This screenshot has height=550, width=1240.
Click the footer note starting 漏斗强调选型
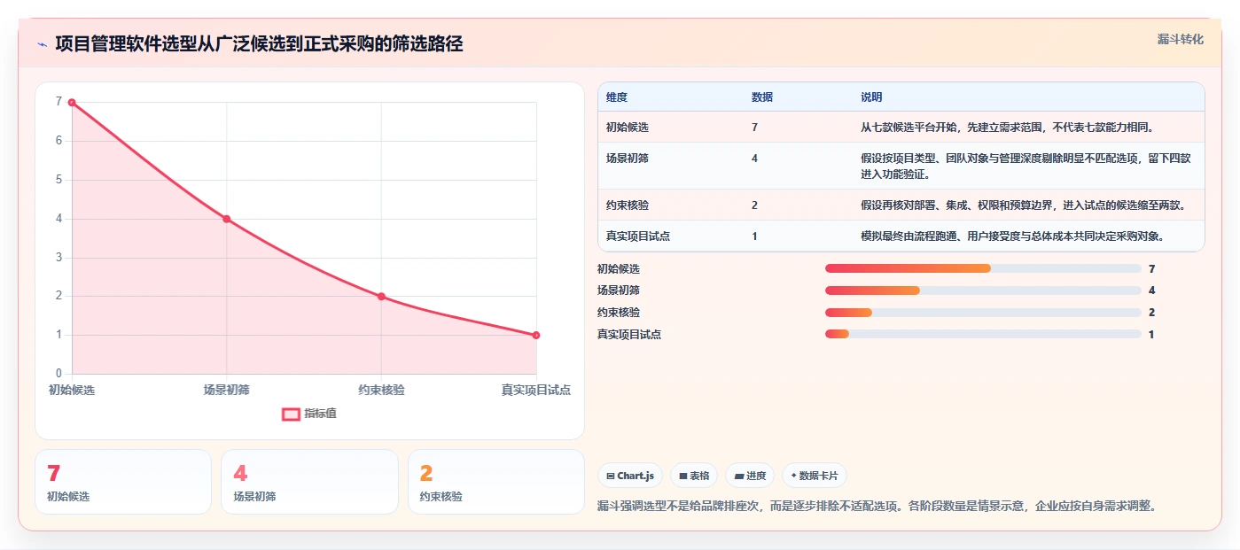pos(877,507)
